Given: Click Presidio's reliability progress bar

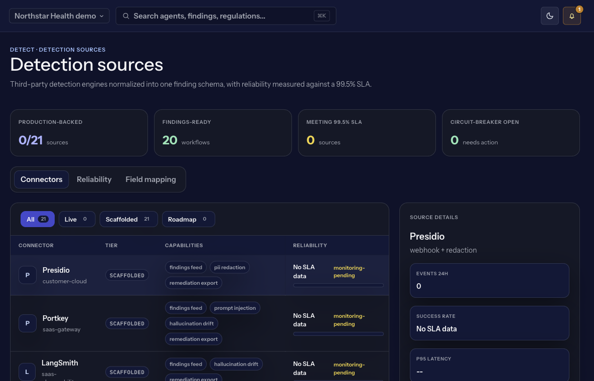Looking at the screenshot, I should pos(338,285).
